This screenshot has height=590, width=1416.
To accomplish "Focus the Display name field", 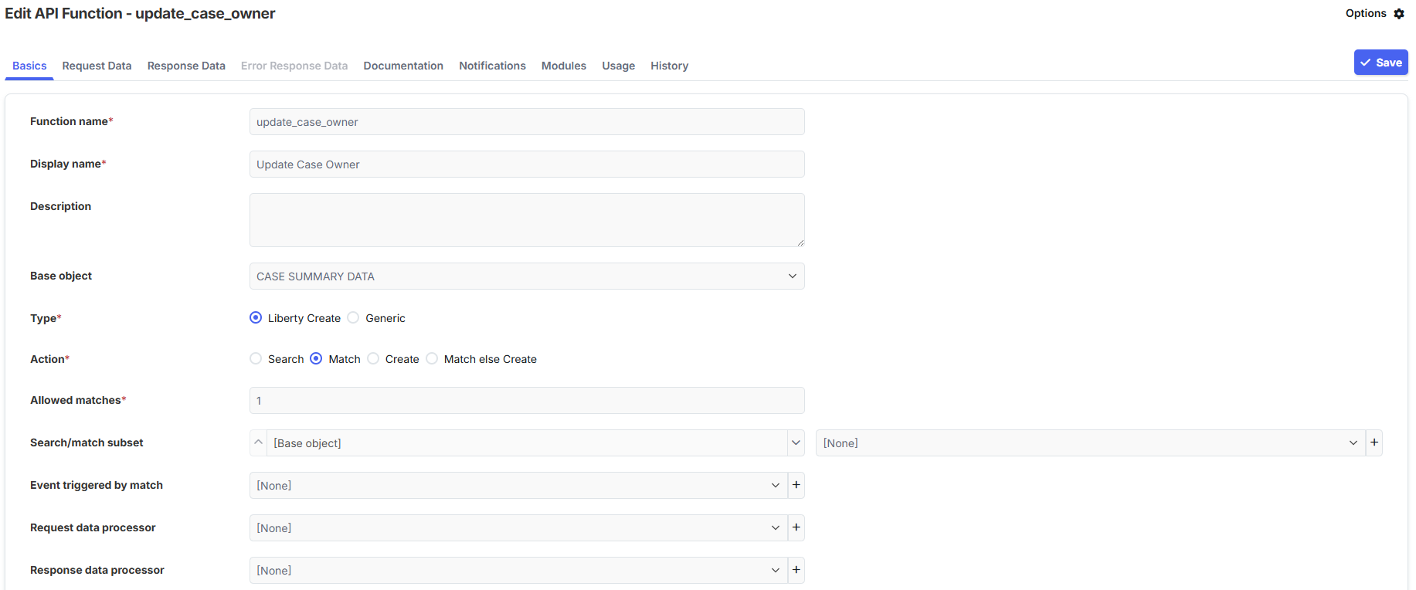I will point(527,164).
